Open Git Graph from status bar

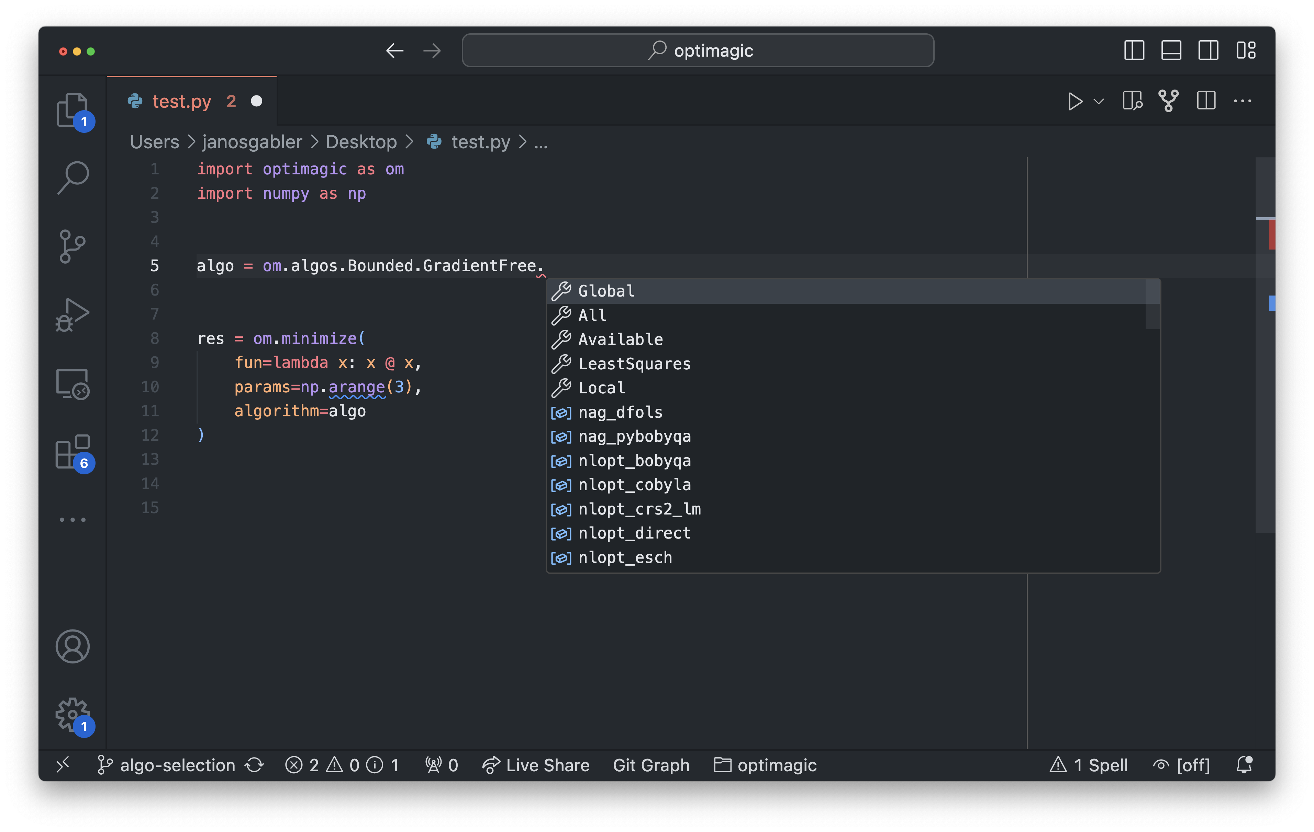click(651, 765)
